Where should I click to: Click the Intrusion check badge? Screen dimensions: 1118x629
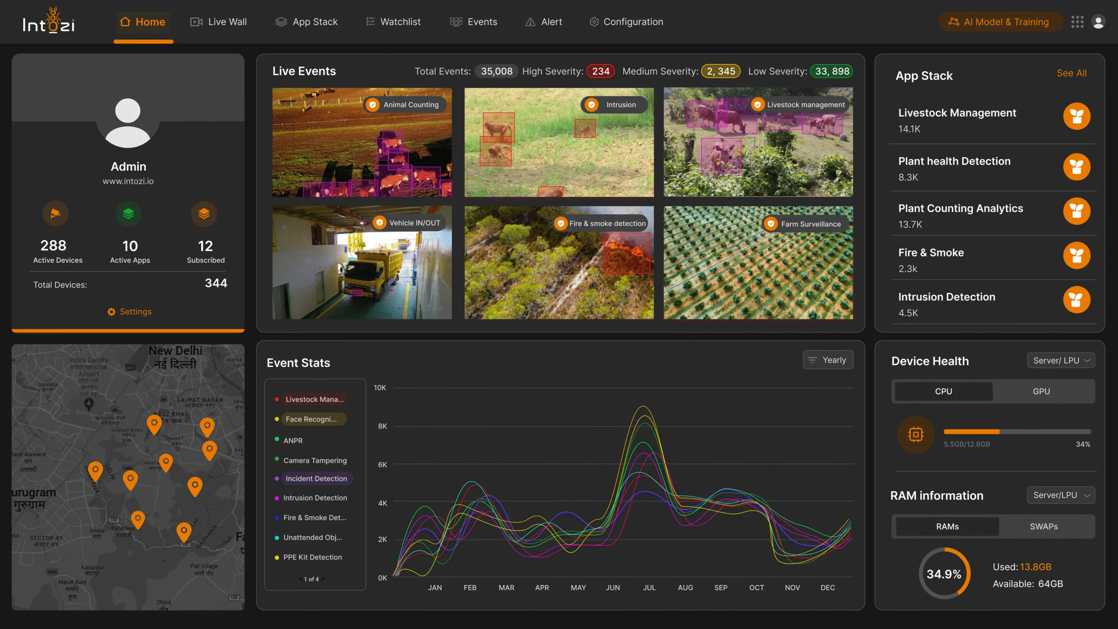[x=591, y=105]
